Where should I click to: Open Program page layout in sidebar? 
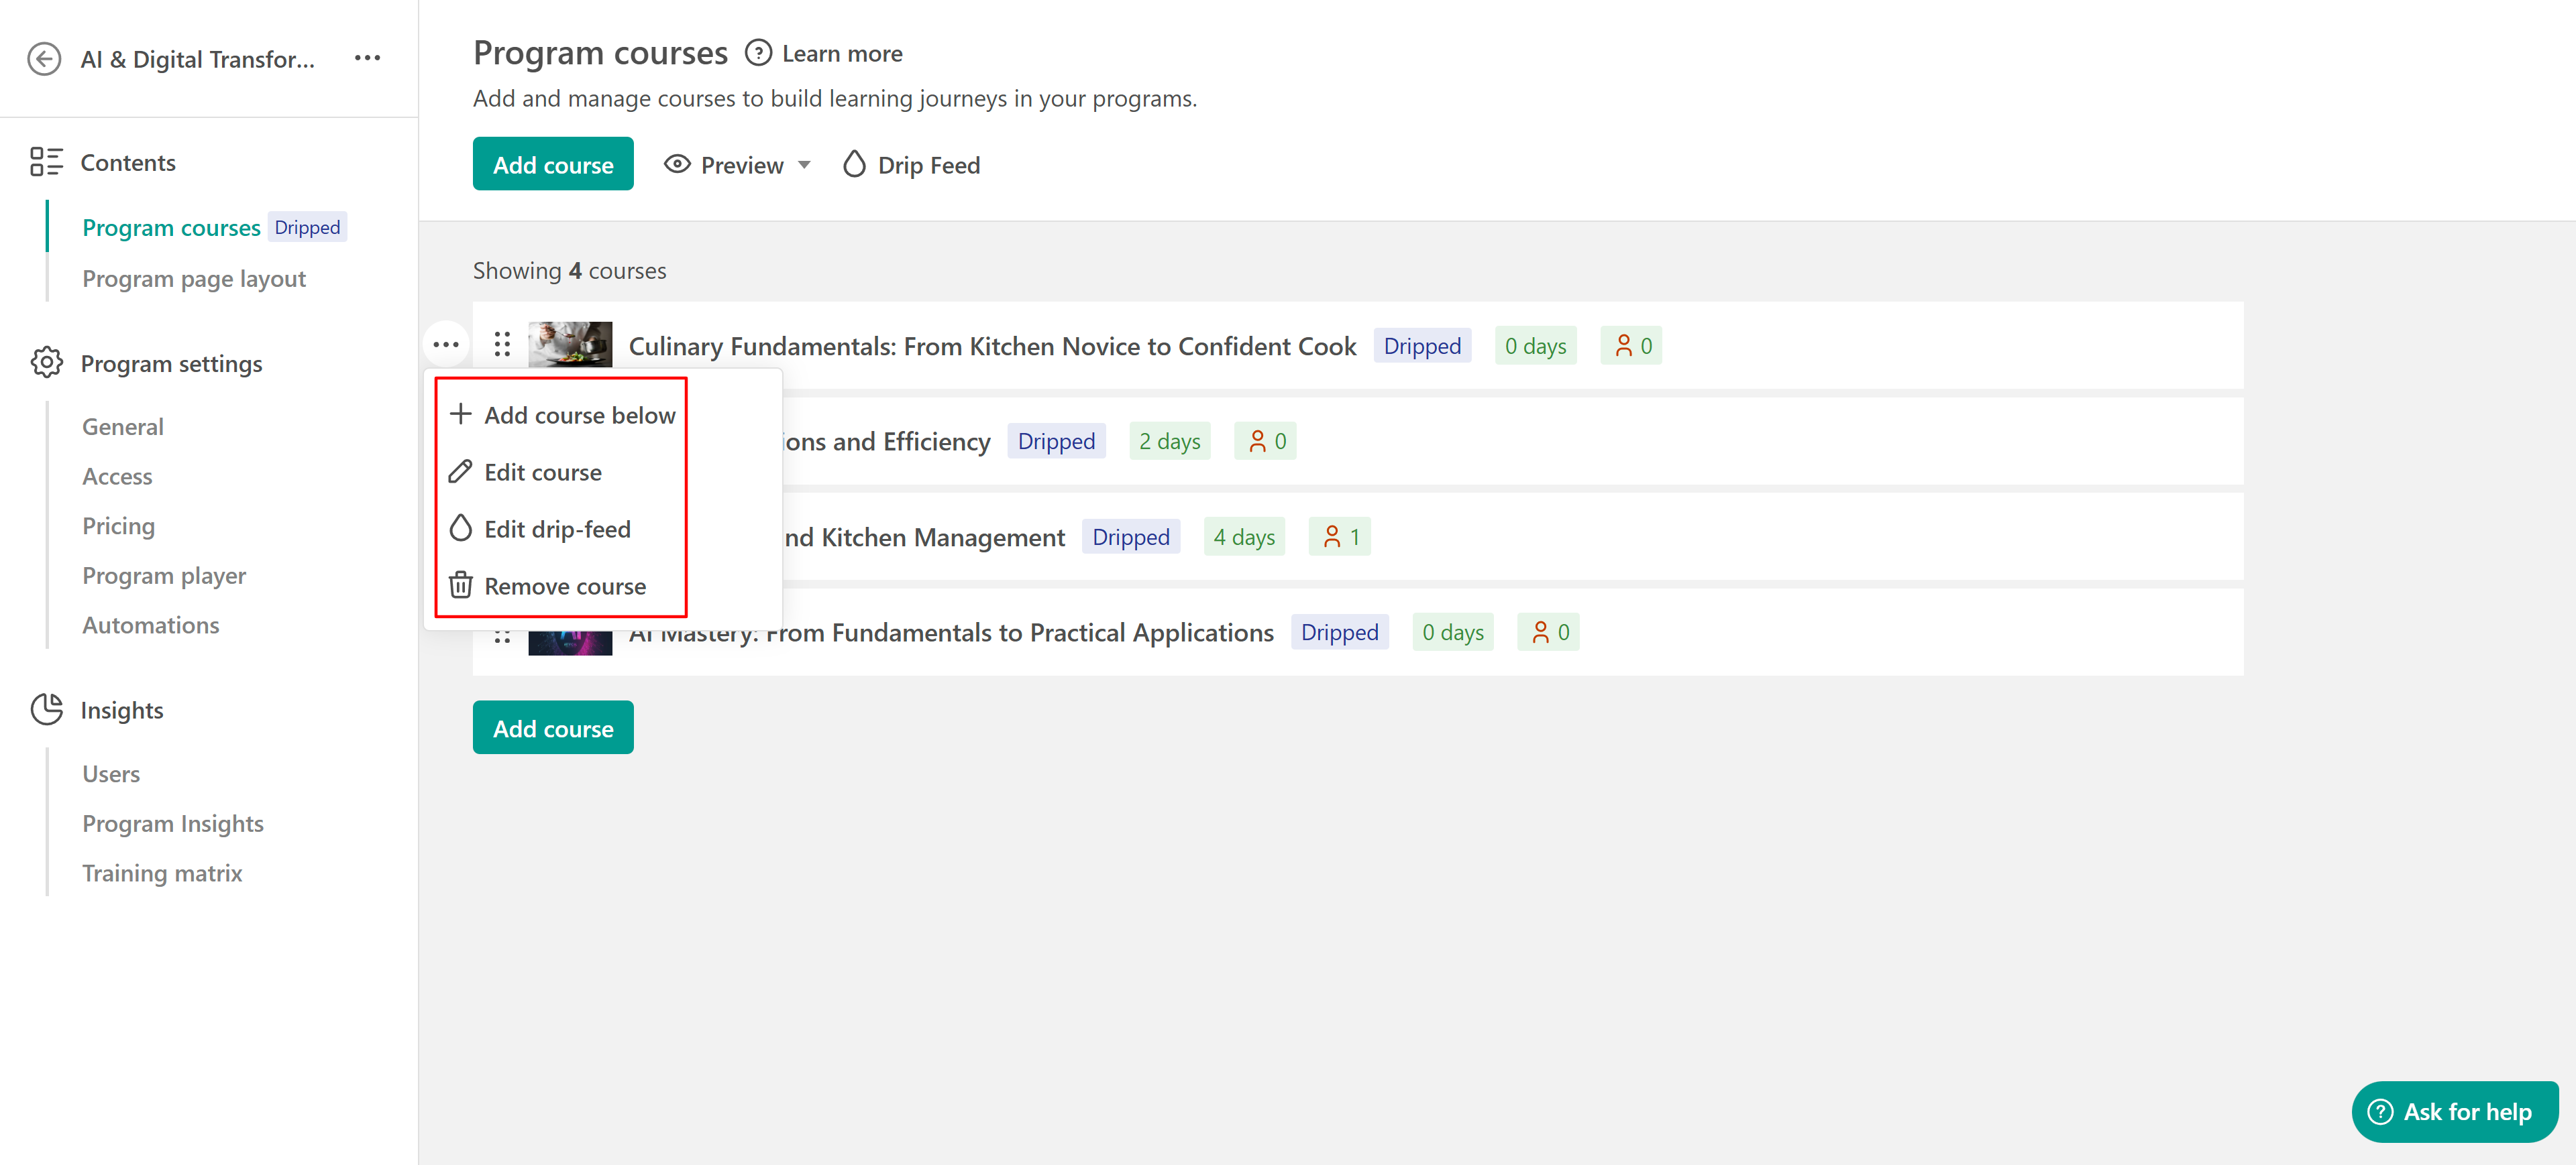[194, 279]
